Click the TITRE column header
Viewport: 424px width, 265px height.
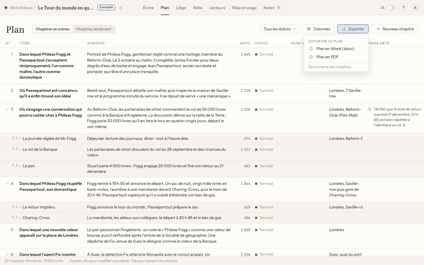coord(24,43)
